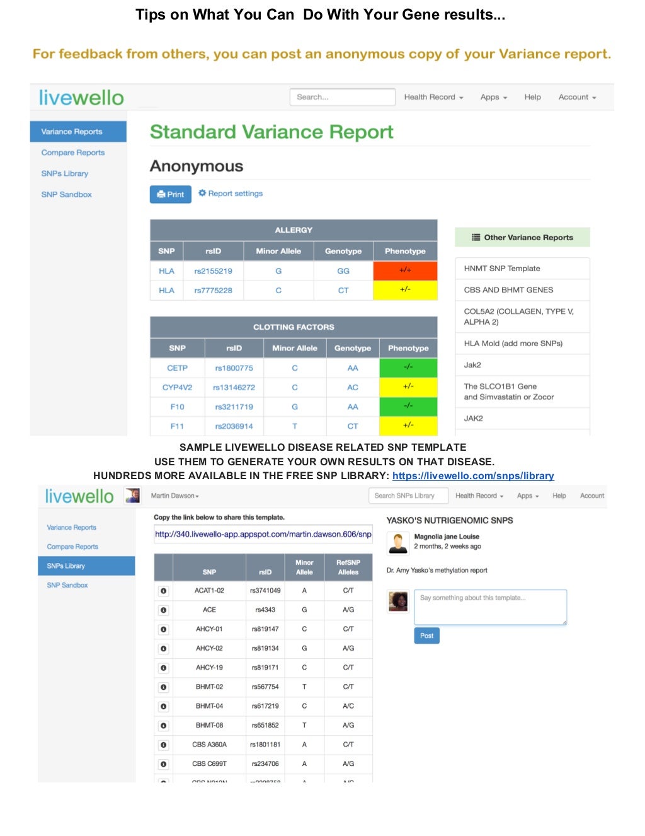Open SNP Sandbox in top sidebar

(67, 194)
